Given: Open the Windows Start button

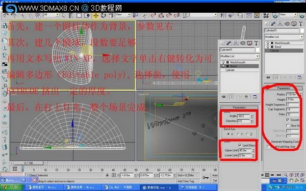Looking at the screenshot, I should 11,187.
